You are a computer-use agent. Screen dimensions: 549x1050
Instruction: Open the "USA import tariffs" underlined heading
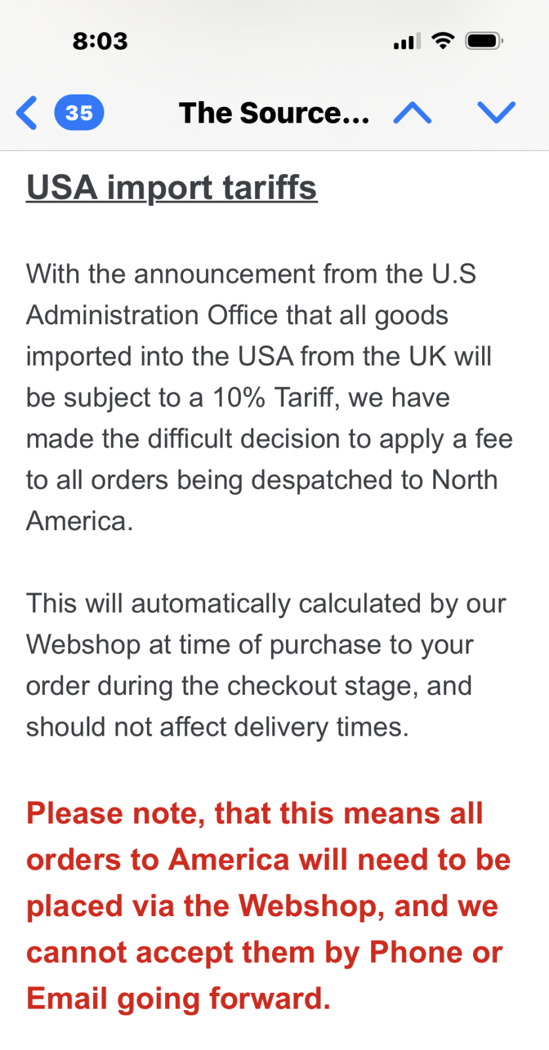pyautogui.click(x=172, y=188)
